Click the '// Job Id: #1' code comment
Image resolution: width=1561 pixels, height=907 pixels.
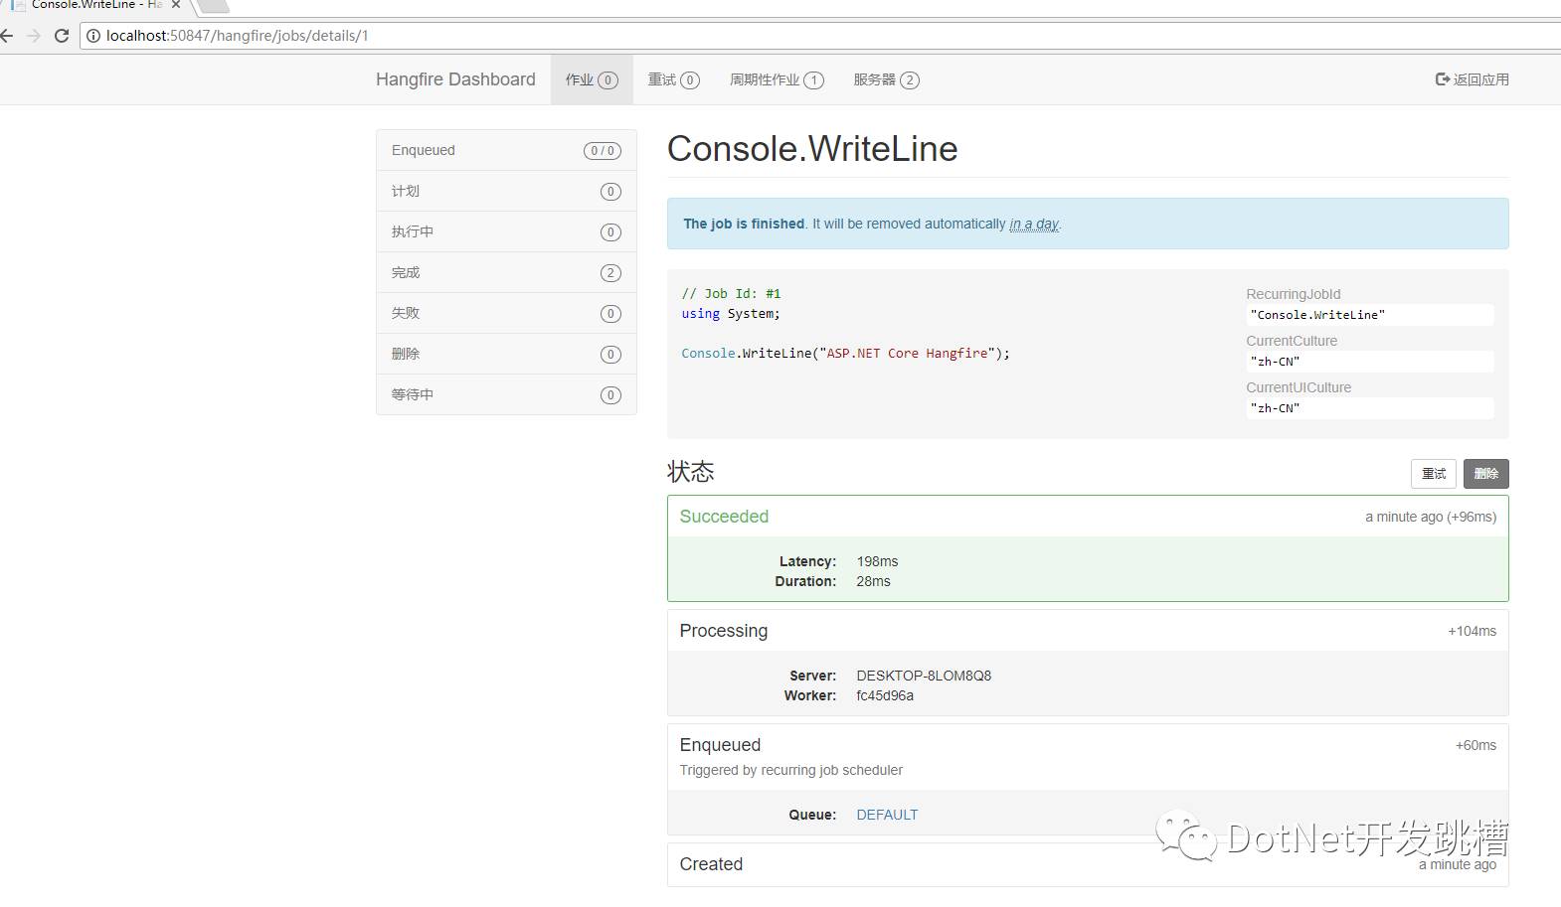(x=731, y=294)
